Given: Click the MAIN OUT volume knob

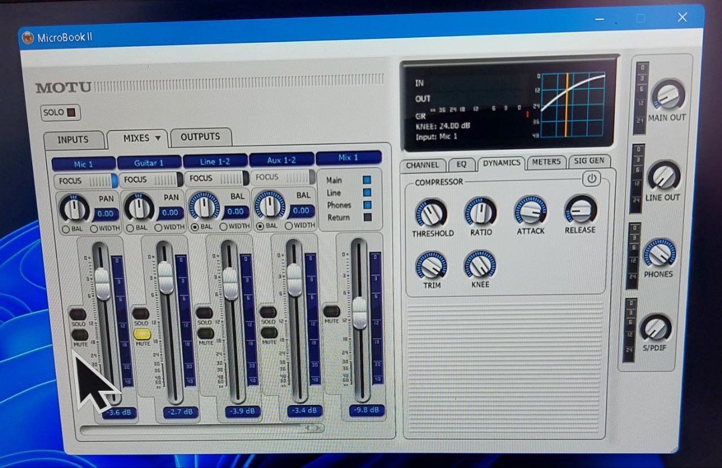Looking at the screenshot, I should point(668,95).
